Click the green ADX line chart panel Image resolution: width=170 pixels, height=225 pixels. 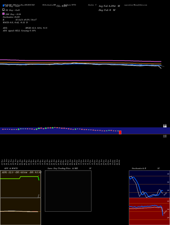(20, 184)
